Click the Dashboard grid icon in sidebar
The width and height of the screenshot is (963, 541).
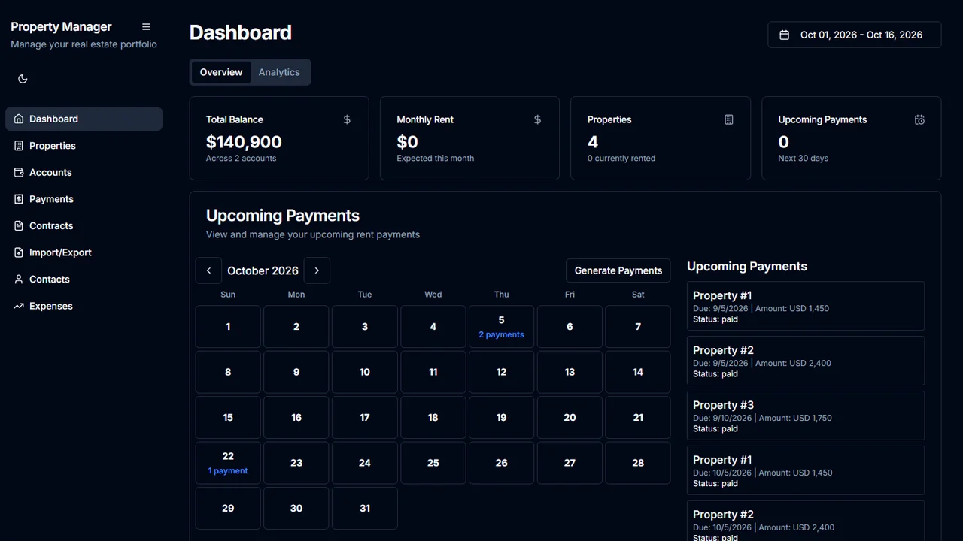(x=19, y=119)
